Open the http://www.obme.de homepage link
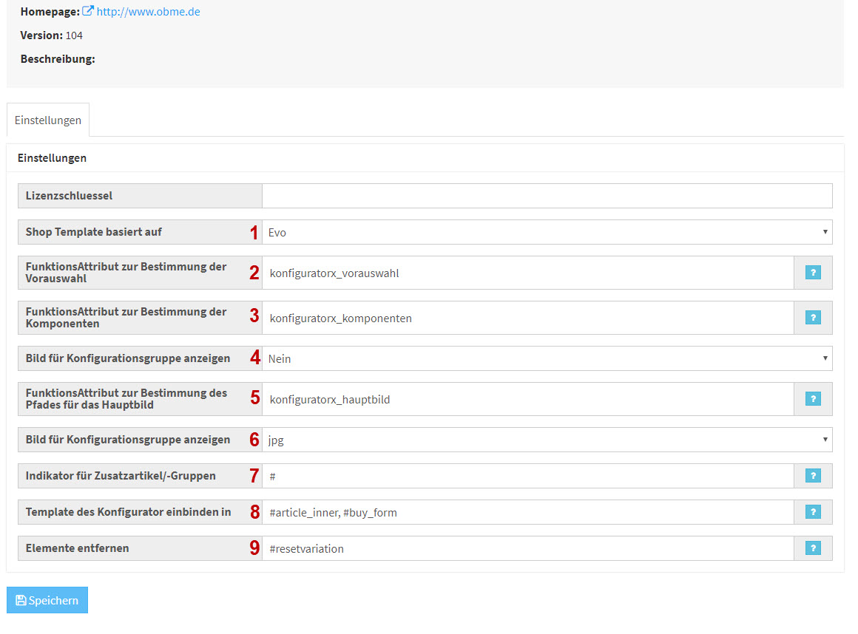858x634 pixels. tap(148, 12)
